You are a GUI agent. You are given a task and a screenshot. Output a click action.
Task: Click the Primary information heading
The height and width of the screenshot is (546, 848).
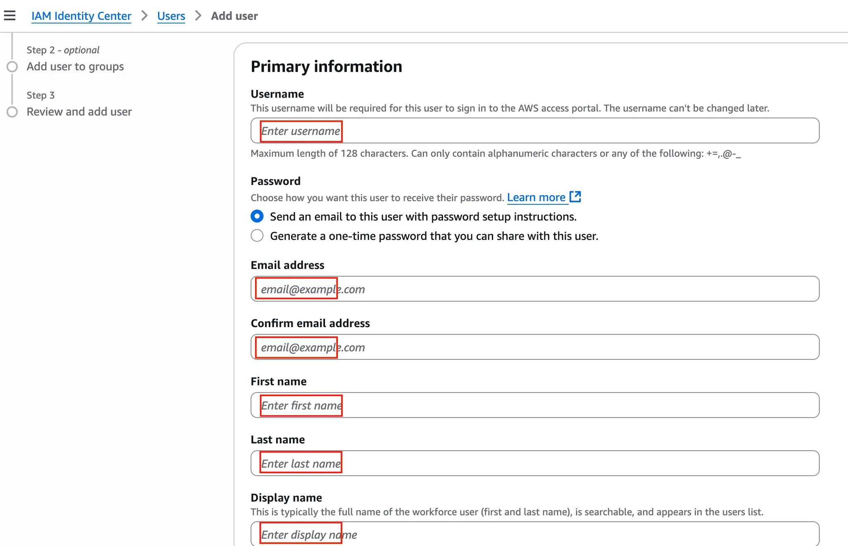click(x=326, y=66)
